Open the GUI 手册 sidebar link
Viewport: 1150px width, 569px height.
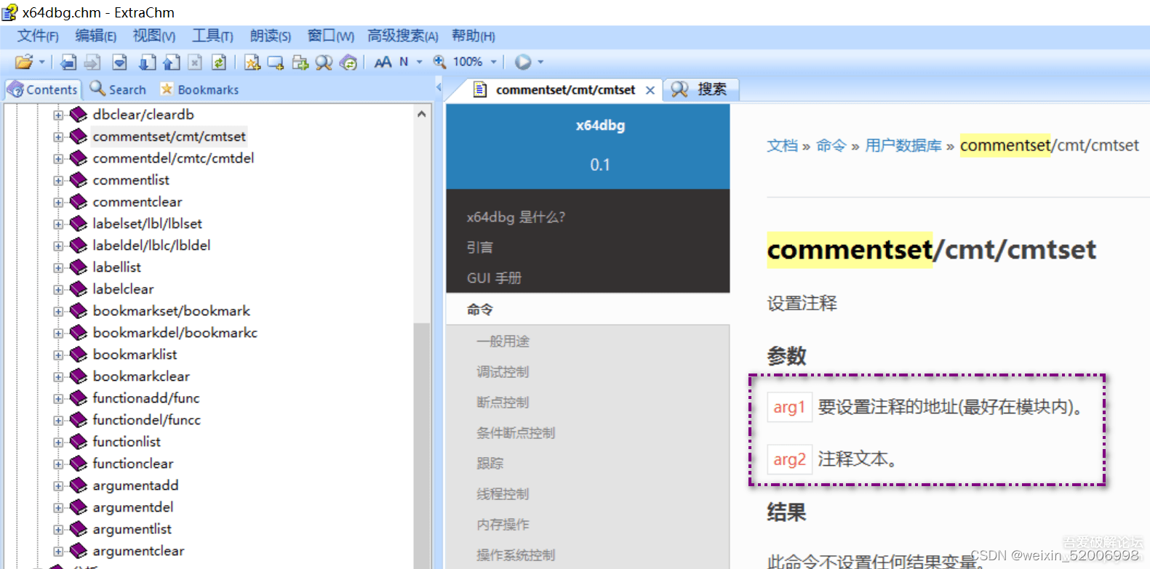tap(494, 278)
